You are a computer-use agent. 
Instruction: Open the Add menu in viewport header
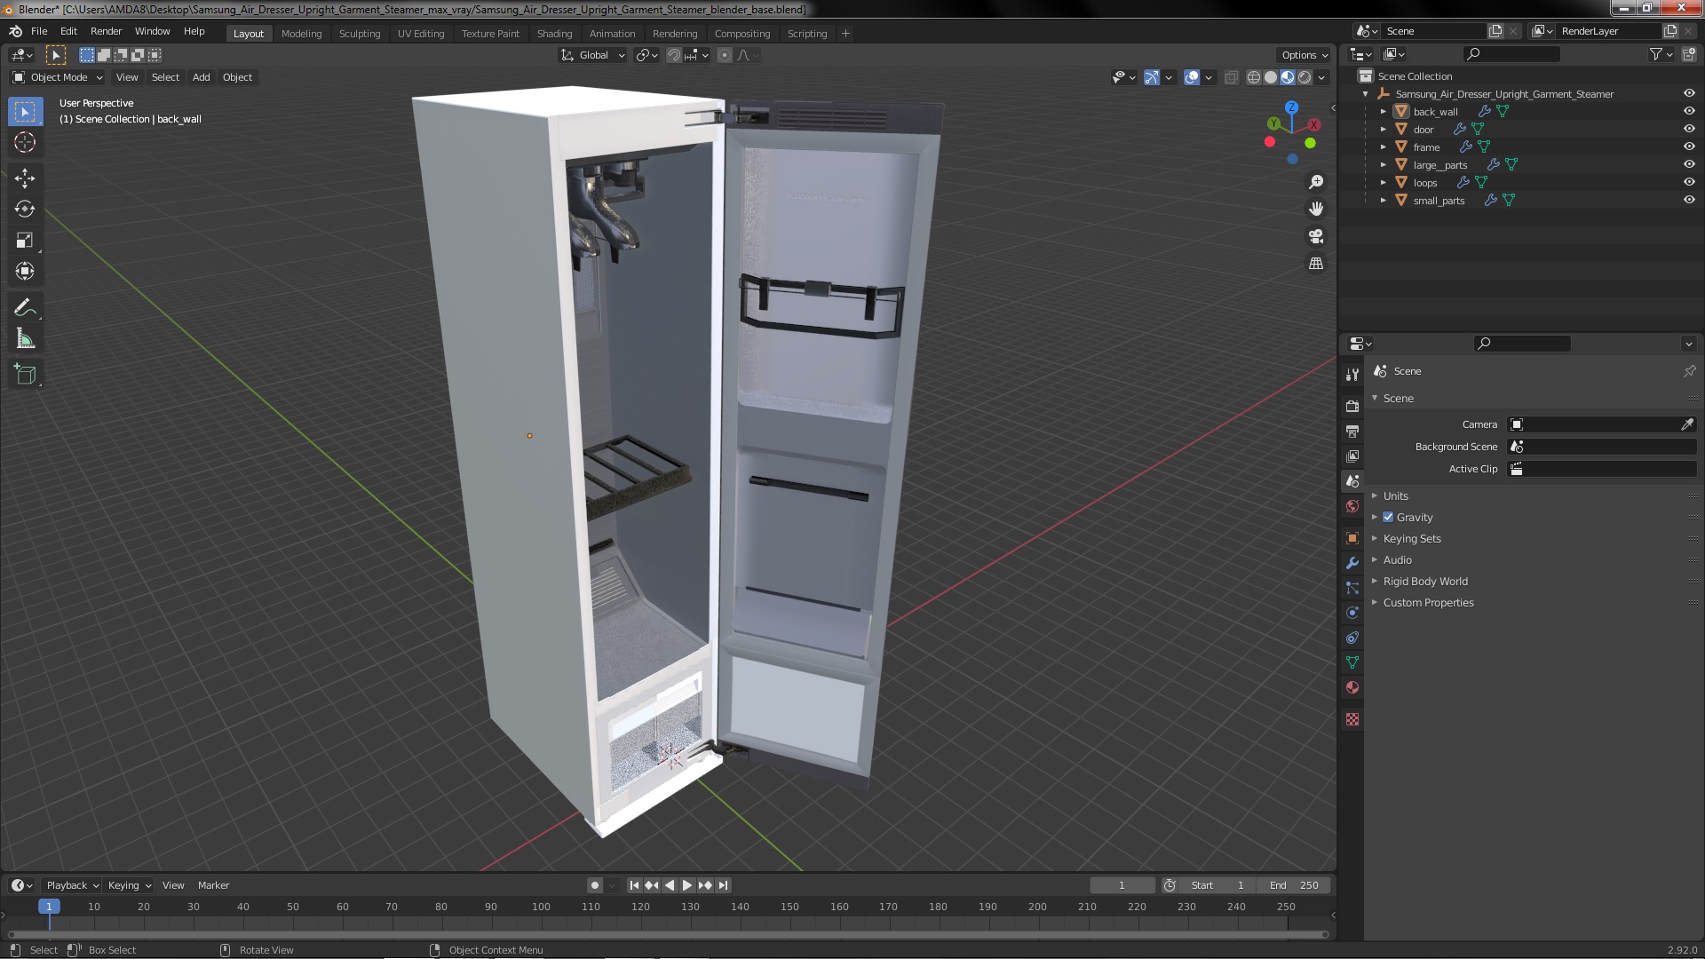click(201, 77)
